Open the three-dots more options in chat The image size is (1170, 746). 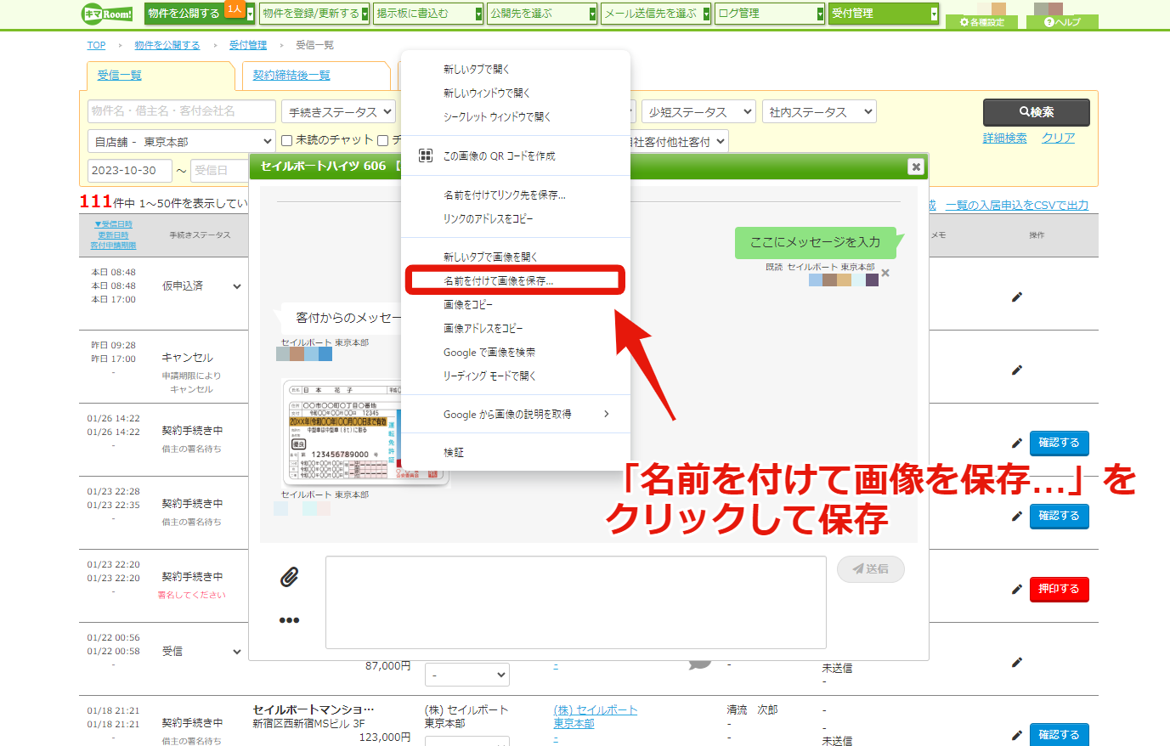point(289,620)
